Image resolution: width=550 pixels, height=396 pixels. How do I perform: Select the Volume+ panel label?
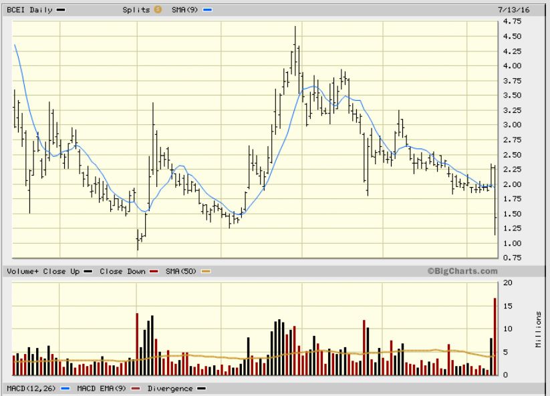coord(22,272)
